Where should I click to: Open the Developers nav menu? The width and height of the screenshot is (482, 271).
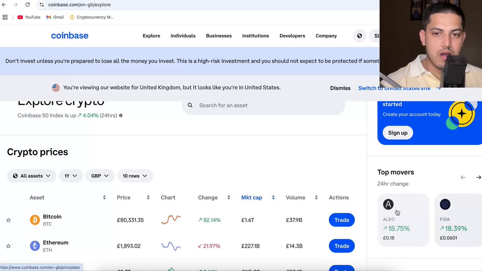point(292,36)
